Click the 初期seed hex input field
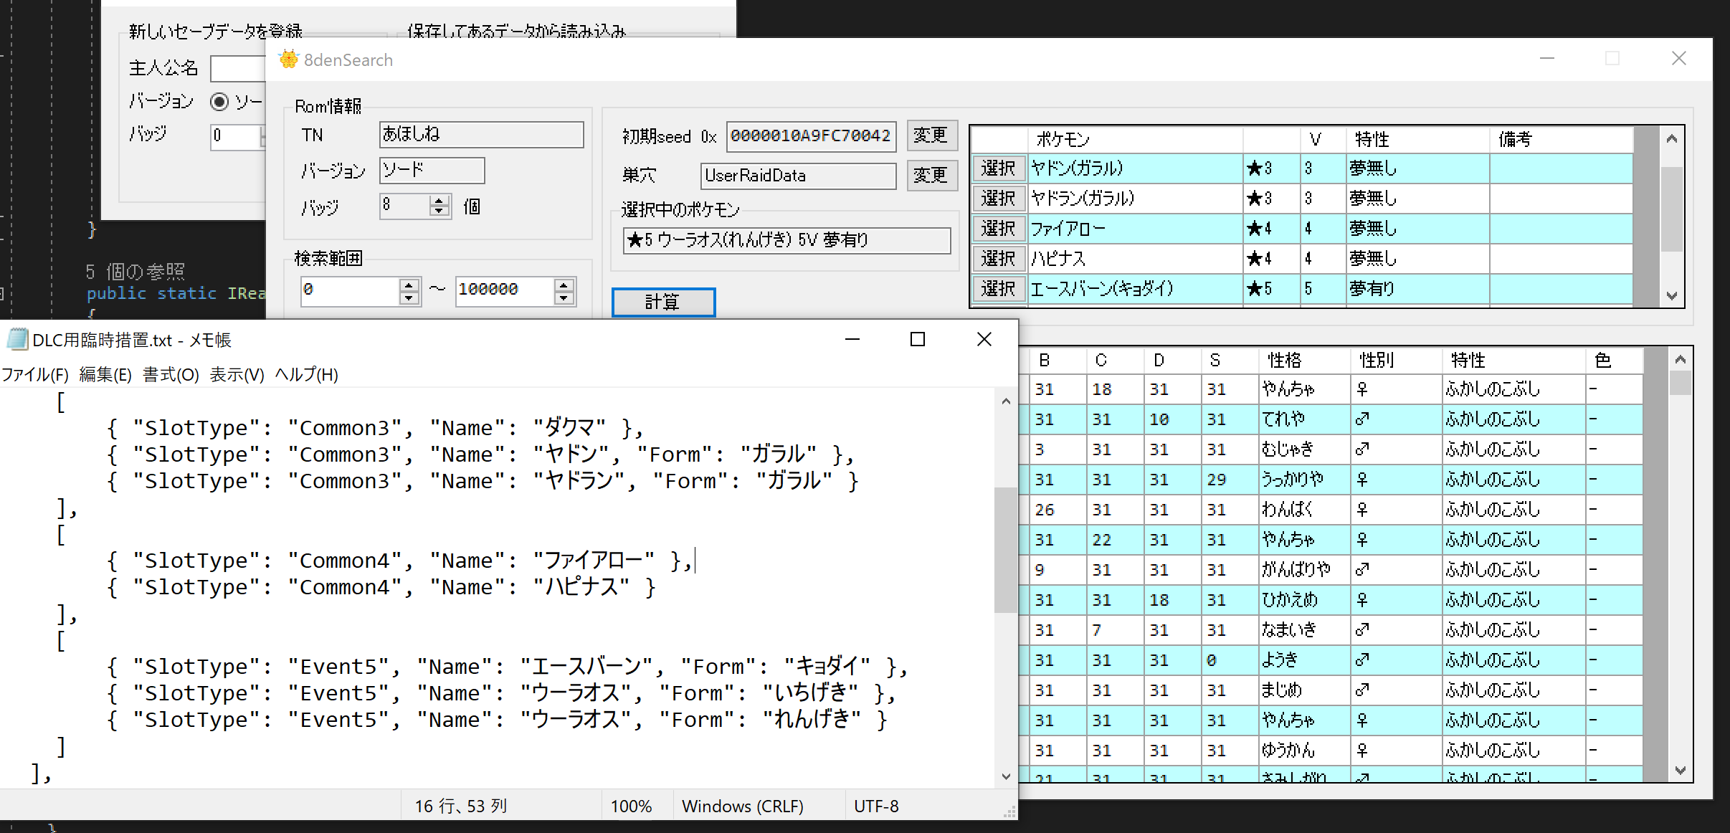This screenshot has width=1730, height=833. click(x=811, y=136)
